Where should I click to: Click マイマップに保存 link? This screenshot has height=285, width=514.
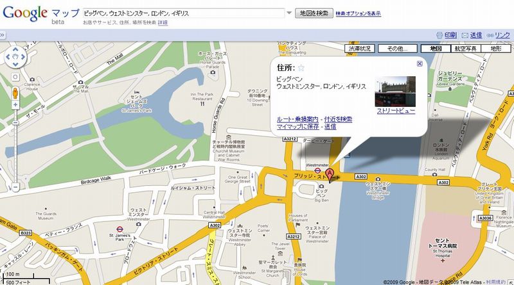point(297,127)
